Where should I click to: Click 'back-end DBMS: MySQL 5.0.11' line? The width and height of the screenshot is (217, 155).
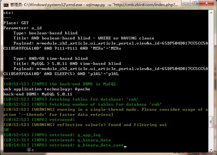click(38, 94)
